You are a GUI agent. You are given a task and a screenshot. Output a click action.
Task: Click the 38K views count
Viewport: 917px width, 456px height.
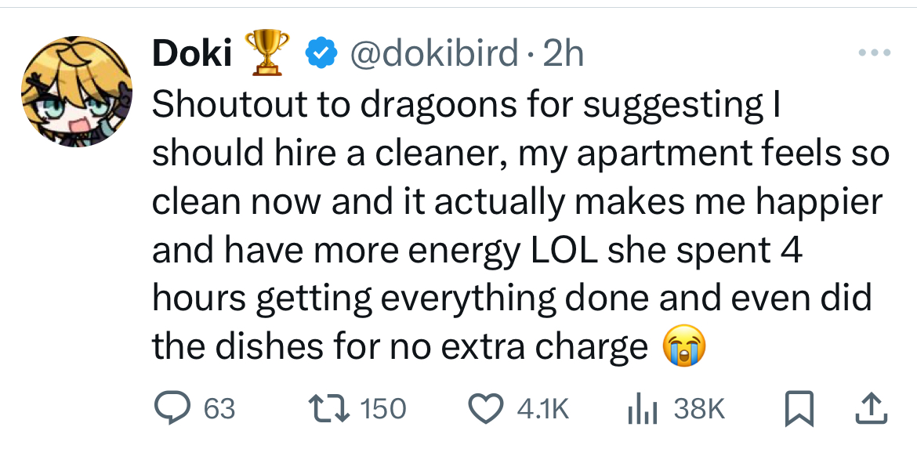(698, 408)
